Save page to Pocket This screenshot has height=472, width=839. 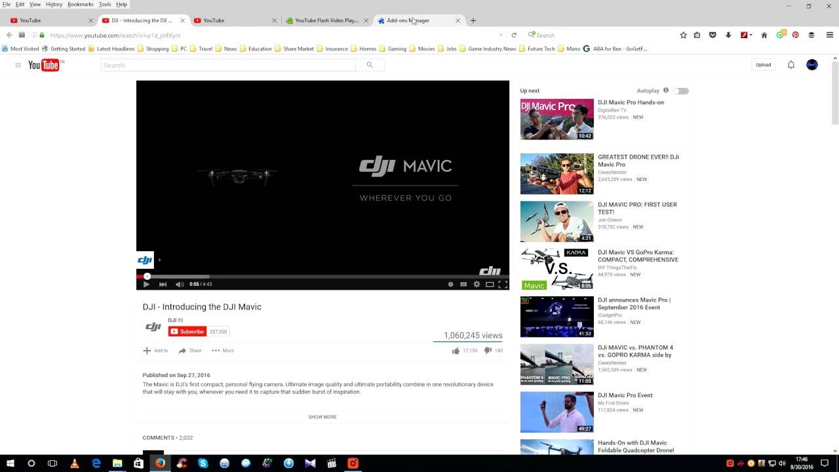coord(712,35)
